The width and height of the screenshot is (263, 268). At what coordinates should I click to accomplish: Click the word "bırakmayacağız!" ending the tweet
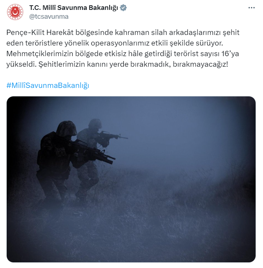pos(200,64)
